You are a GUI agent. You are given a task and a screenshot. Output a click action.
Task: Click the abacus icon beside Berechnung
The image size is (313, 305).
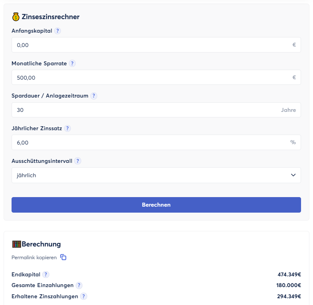(x=16, y=244)
